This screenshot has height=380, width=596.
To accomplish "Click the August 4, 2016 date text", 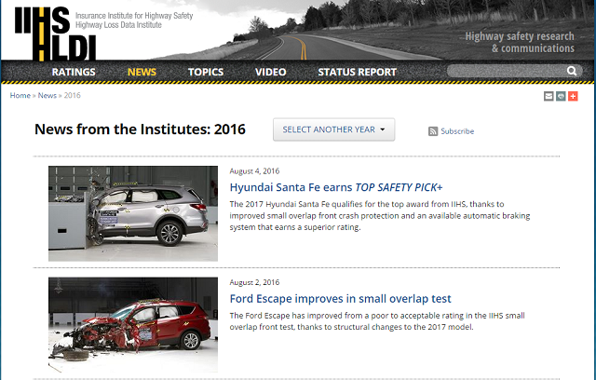I will tap(254, 171).
